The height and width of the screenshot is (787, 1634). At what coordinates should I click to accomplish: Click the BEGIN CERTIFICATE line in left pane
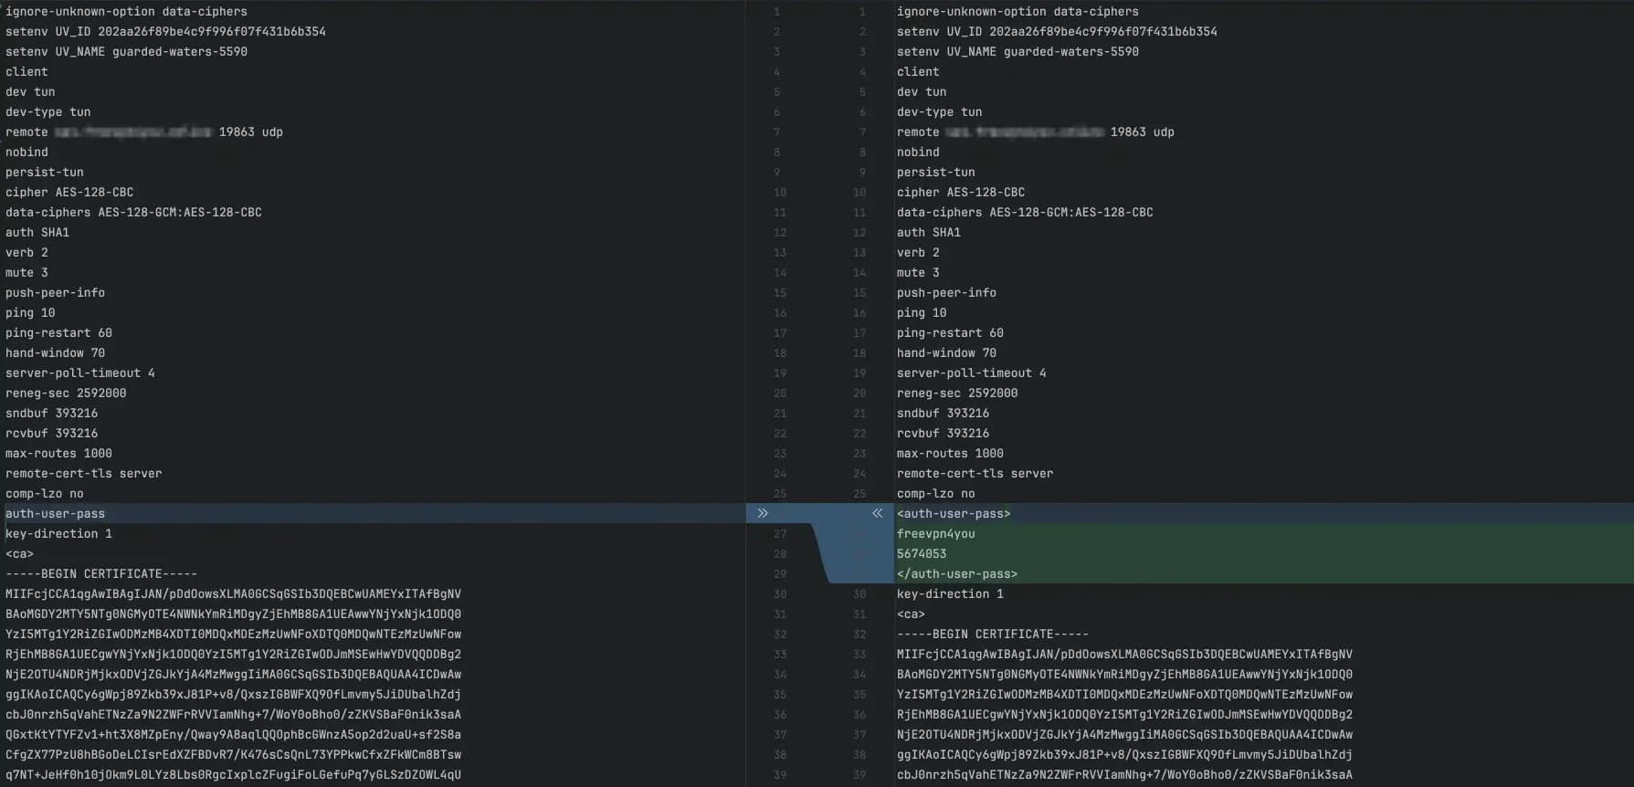pos(101,574)
